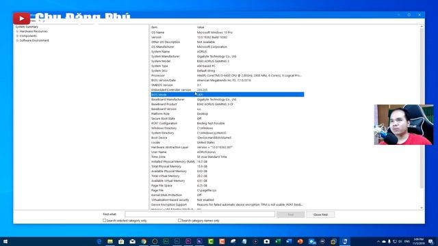Select the highlighted BIOS Mode row
Viewport: 438px width, 246px height.
(227, 94)
